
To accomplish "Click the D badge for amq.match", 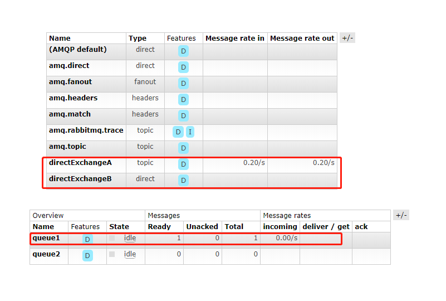I will pos(183,116).
